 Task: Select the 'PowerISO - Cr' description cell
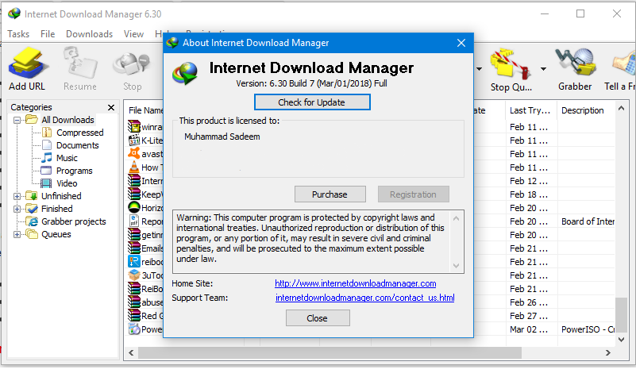588,329
